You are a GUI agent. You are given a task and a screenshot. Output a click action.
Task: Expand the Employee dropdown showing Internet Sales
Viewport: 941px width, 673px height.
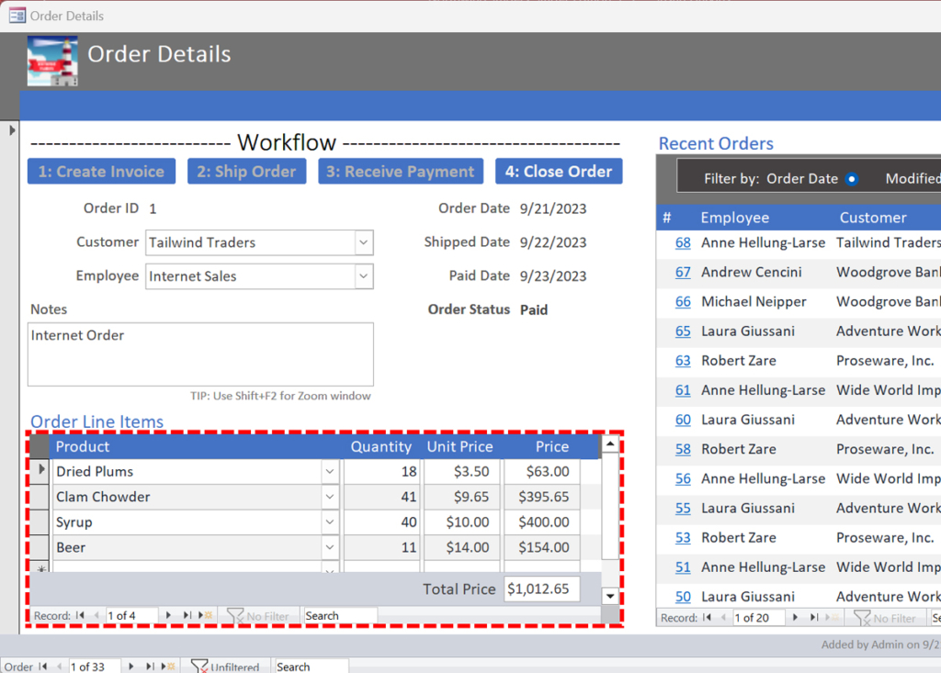(x=364, y=276)
